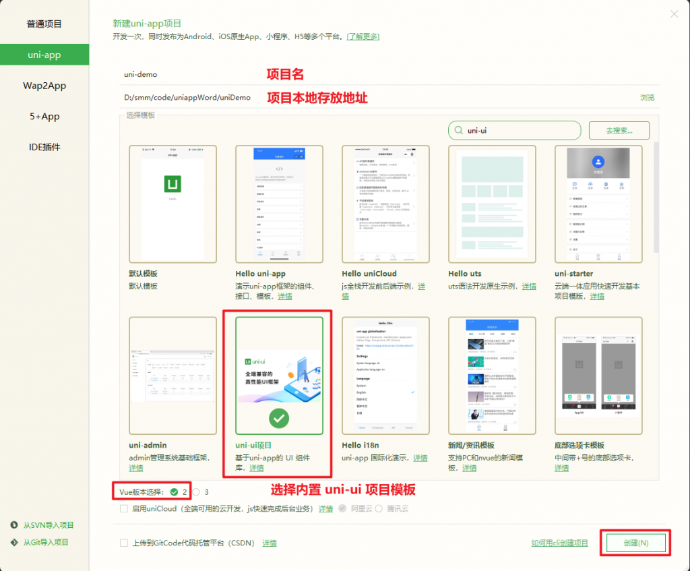Open 详情 link for 新闻/资讯模板

pos(469,468)
